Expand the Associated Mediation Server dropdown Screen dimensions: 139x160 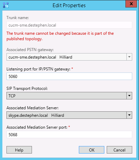129,115
